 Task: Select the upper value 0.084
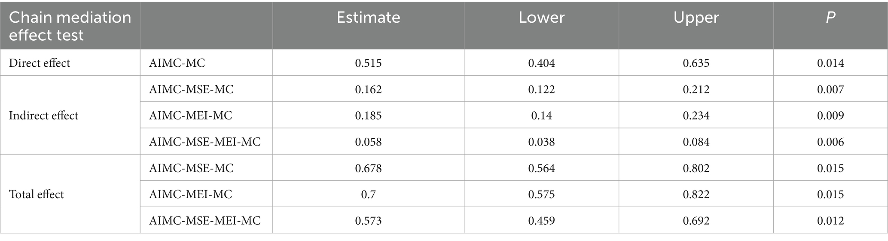point(696,142)
